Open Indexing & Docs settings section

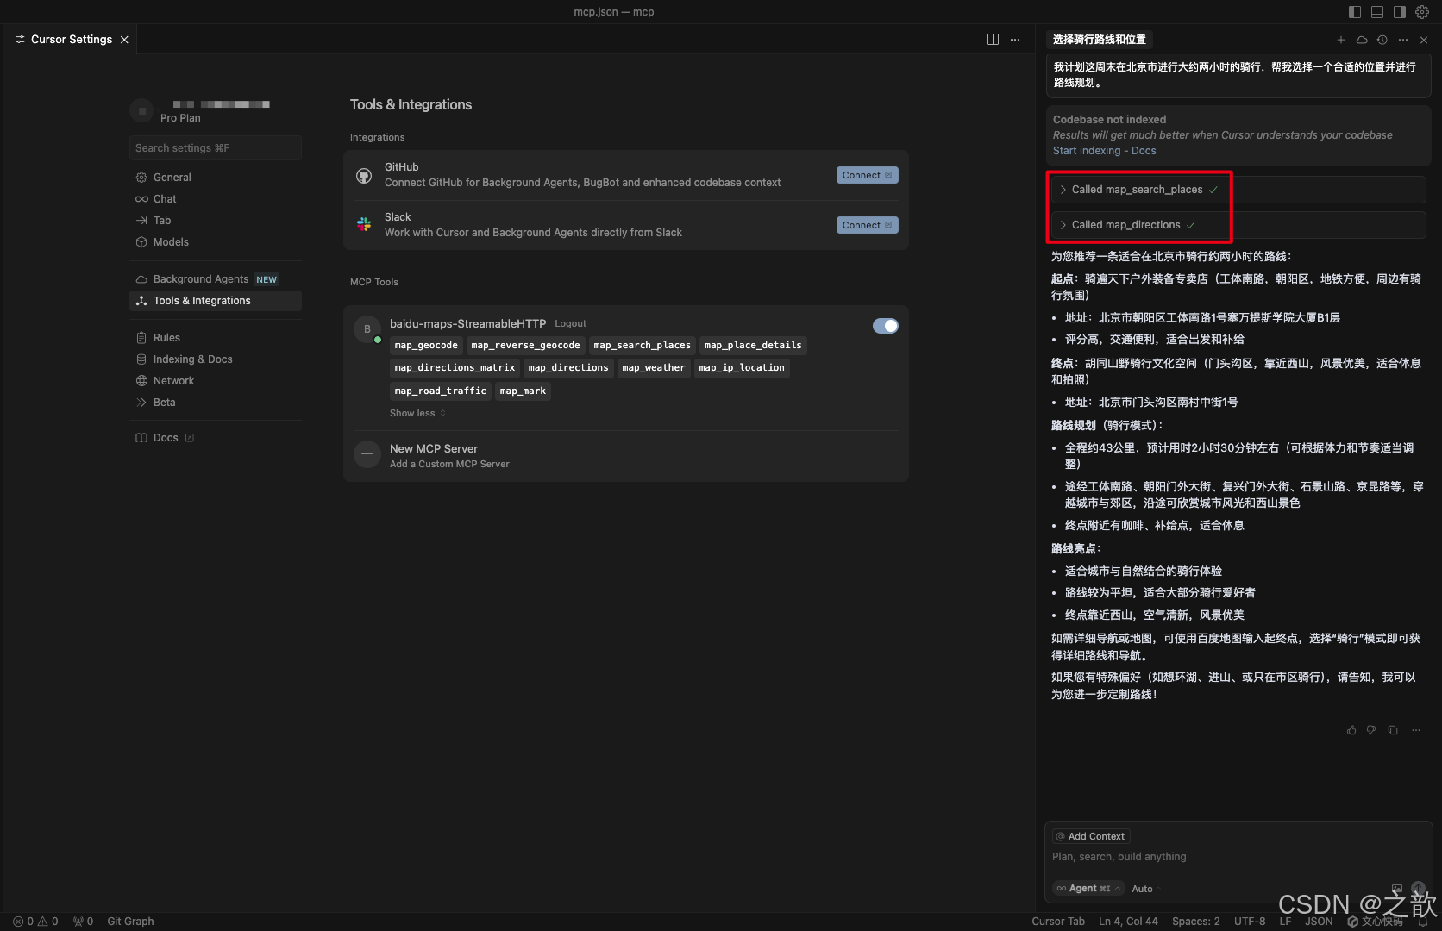[x=216, y=359]
